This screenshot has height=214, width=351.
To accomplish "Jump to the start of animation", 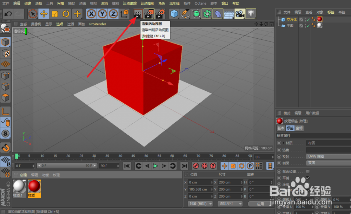I will pyautogui.click(x=127, y=166).
